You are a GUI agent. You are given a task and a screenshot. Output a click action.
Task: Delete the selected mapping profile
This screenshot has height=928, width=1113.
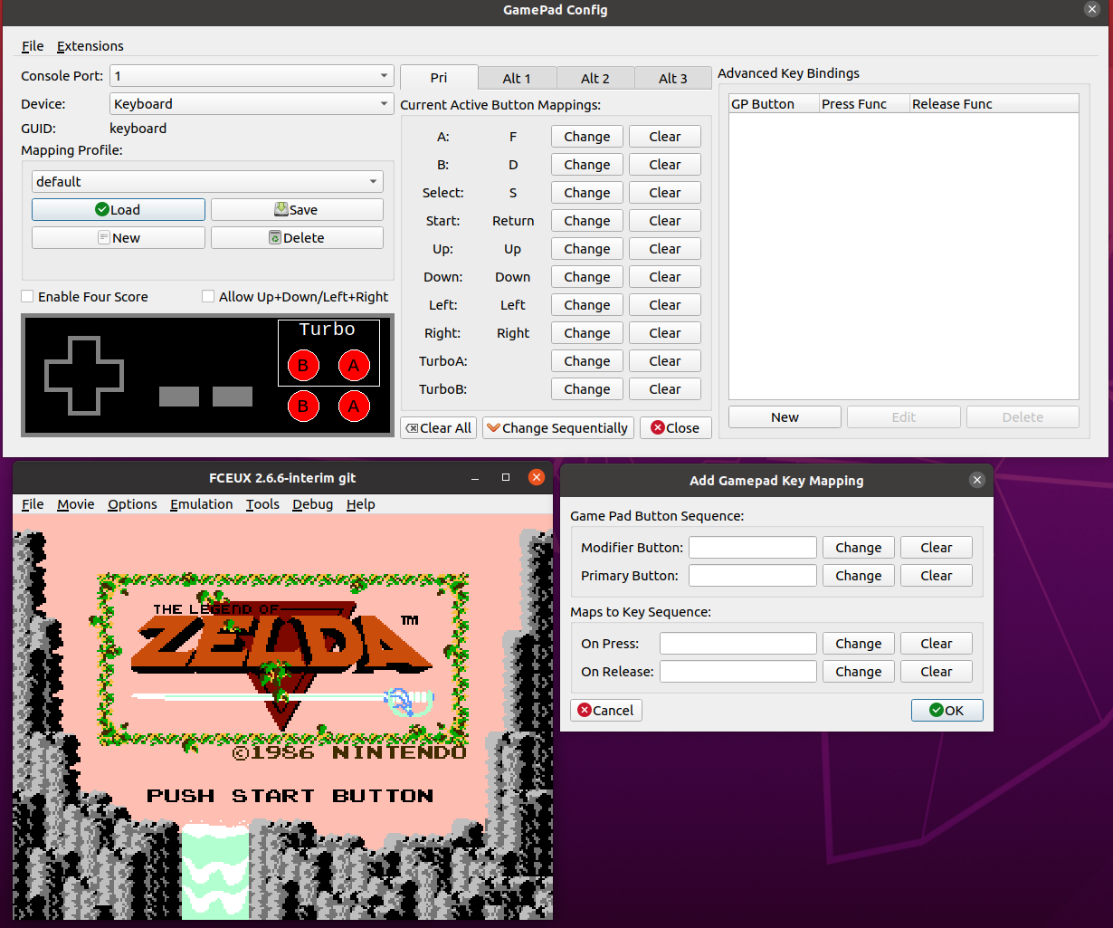[297, 237]
